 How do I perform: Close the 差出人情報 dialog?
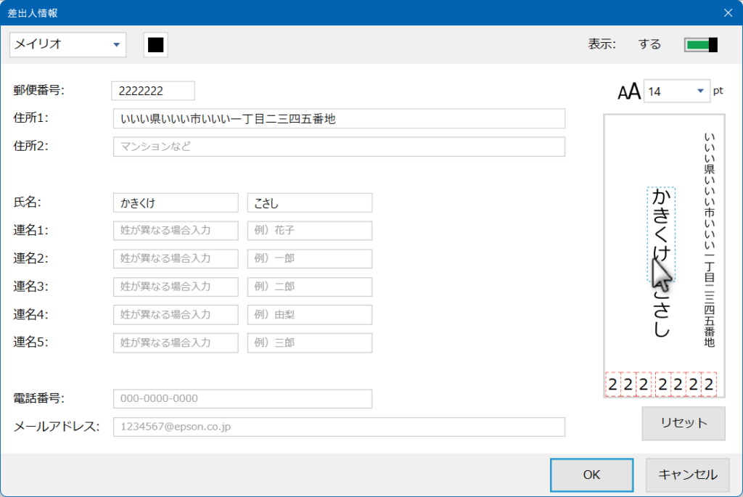728,12
